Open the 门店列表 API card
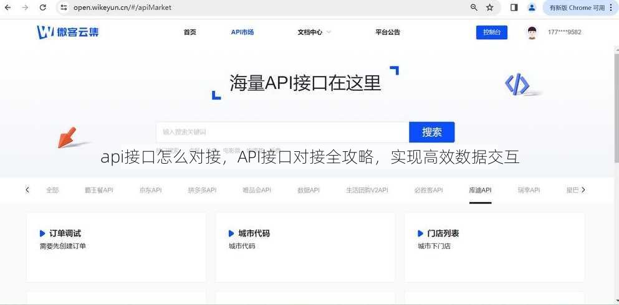Image resolution: width=619 pixels, height=305 pixels. [x=495, y=248]
